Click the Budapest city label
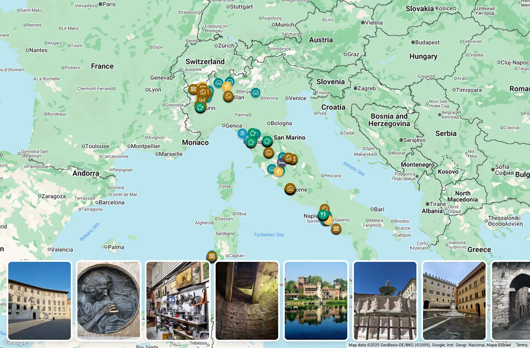This screenshot has height=348, width=530. click(x=427, y=42)
